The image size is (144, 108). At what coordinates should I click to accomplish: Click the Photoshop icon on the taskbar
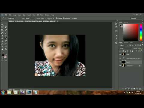pos(29,92)
